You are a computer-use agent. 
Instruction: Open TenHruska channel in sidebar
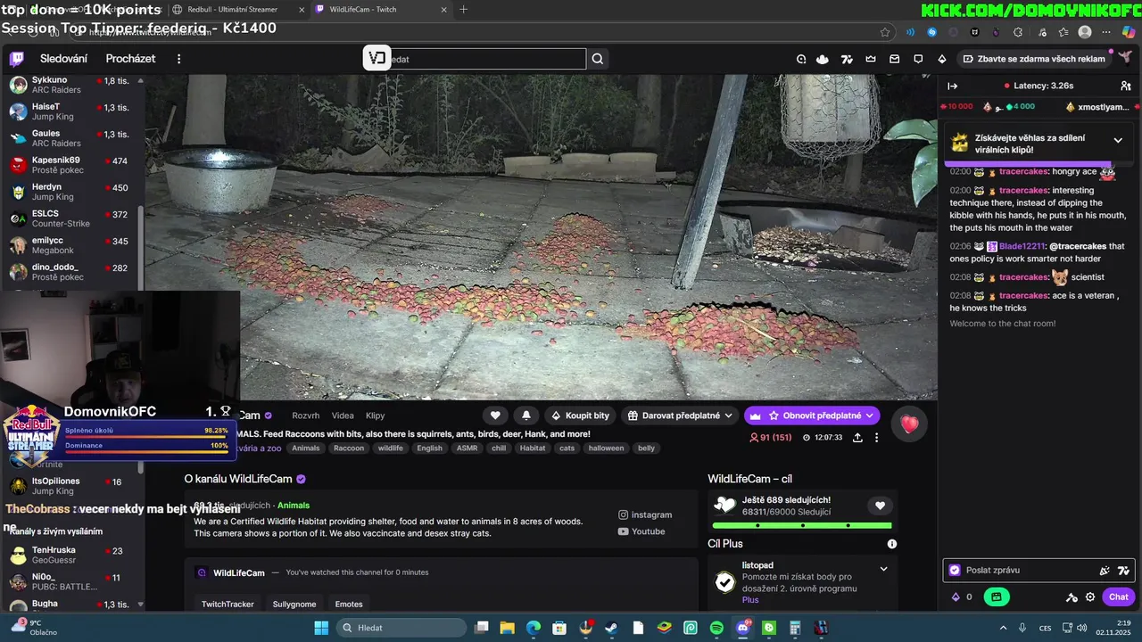pyautogui.click(x=71, y=556)
